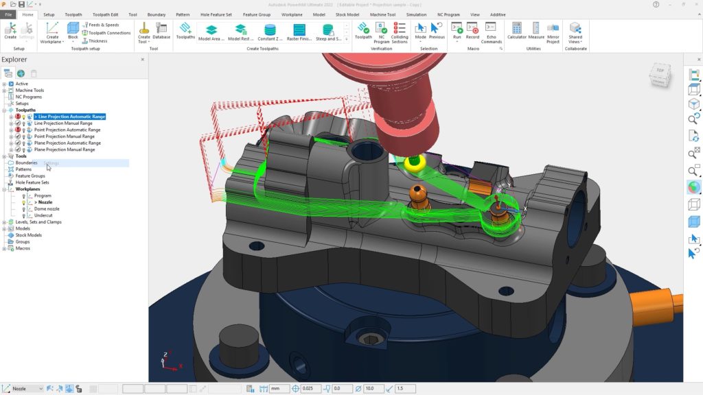
Task: Close the Explorer panel
Action: [143, 60]
